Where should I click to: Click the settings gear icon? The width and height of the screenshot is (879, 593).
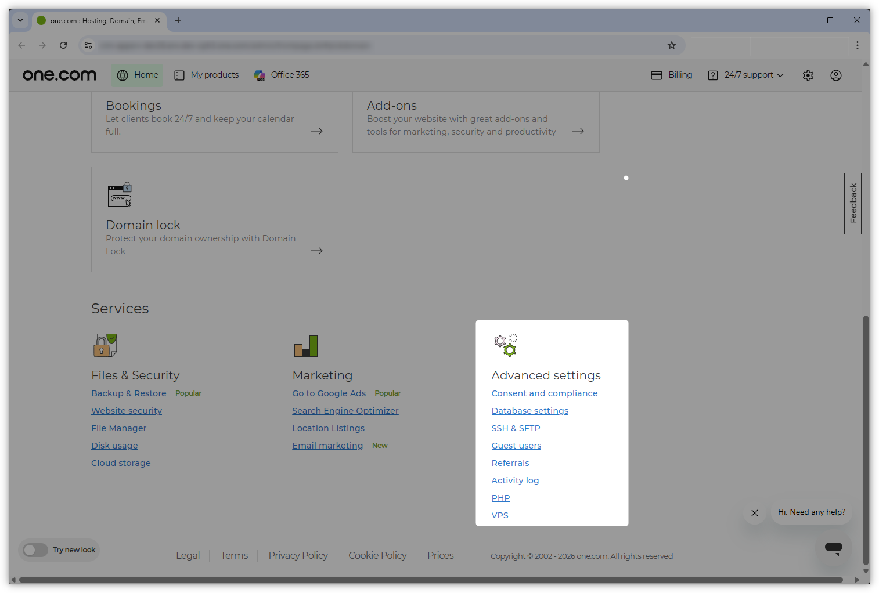808,75
